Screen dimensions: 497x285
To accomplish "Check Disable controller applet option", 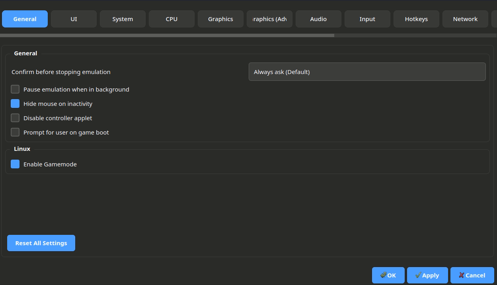I will (x=15, y=118).
